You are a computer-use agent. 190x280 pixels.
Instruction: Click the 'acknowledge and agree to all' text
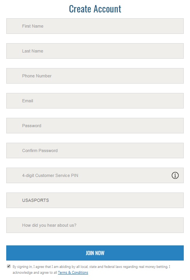click(35, 273)
